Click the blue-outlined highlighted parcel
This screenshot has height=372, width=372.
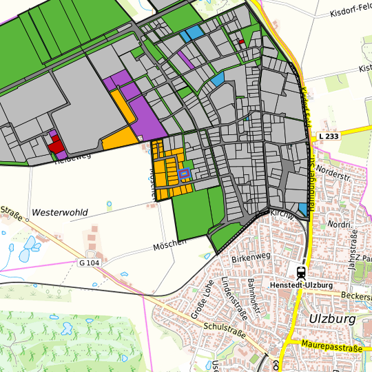click(184, 174)
